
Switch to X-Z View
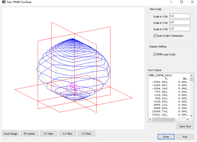tap(67, 134)
